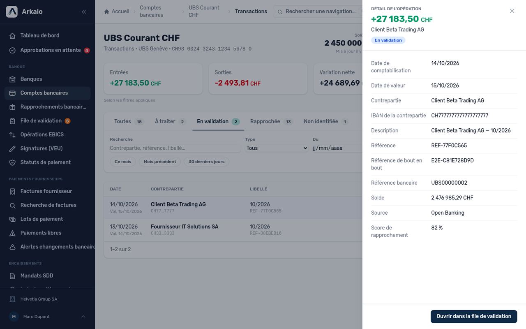This screenshot has height=329, width=526.
Task: Click Ouvrir dans la file de validation
Action: [474, 316]
